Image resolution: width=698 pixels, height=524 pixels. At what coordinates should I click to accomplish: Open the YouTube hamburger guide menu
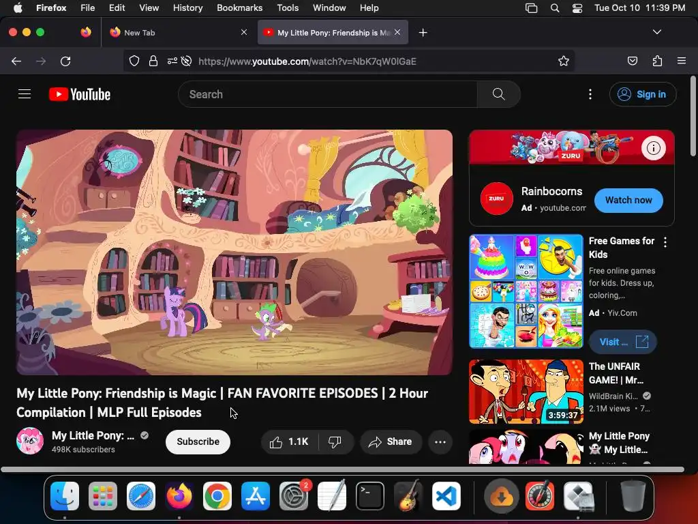[25, 94]
